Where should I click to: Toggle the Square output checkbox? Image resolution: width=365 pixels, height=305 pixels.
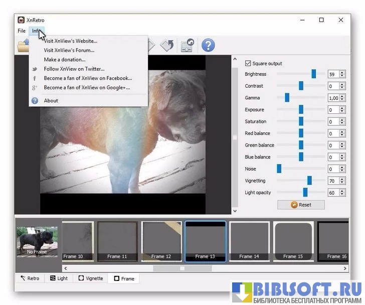[248, 63]
